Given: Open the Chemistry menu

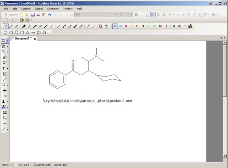Looking at the screenshot, I should click(53, 9).
